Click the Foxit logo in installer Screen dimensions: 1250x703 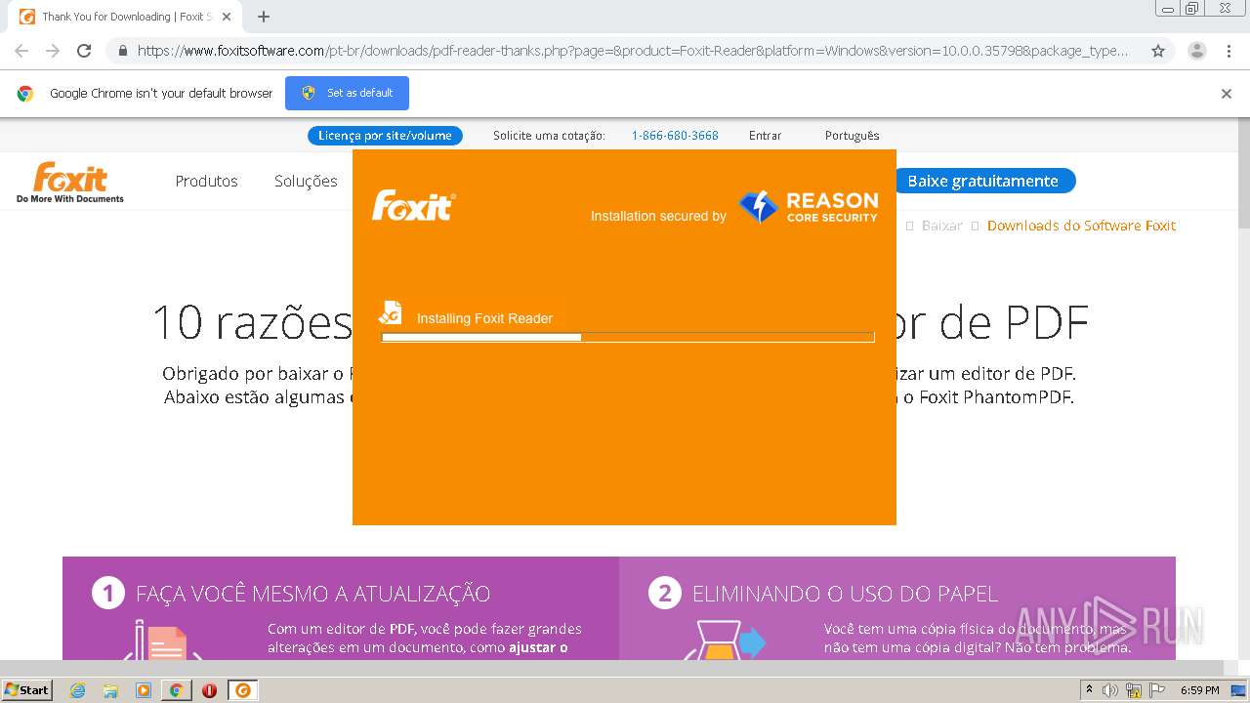click(414, 206)
